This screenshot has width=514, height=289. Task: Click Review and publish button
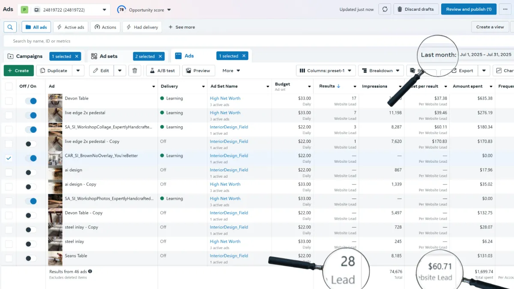469,9
